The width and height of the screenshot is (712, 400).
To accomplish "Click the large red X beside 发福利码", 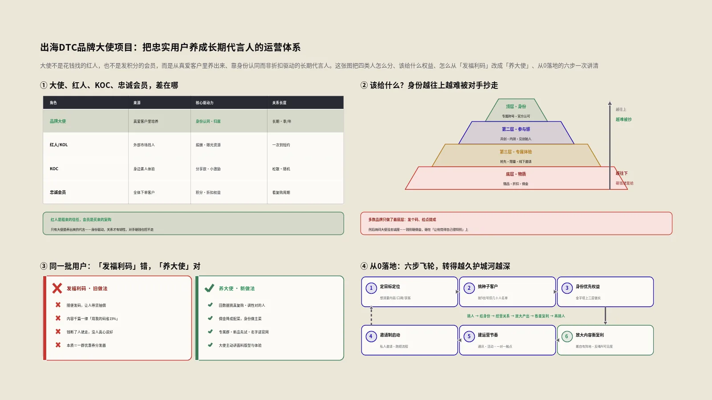I will [57, 288].
